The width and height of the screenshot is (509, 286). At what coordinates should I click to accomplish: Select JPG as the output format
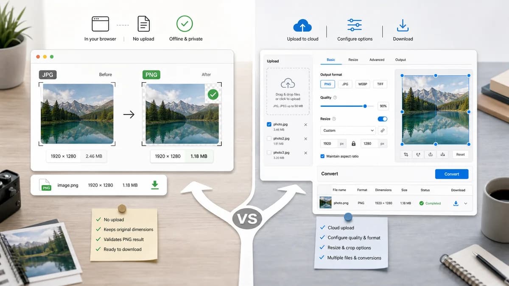pyautogui.click(x=345, y=84)
